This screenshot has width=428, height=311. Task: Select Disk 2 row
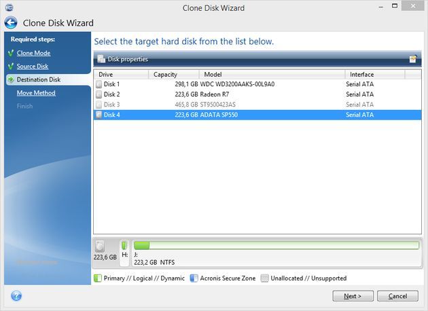(257, 94)
